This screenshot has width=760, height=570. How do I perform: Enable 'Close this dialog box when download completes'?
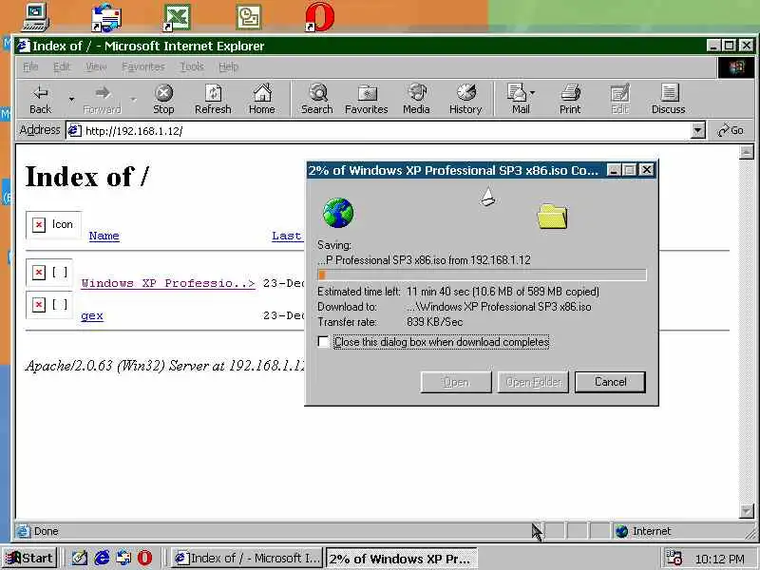323,342
